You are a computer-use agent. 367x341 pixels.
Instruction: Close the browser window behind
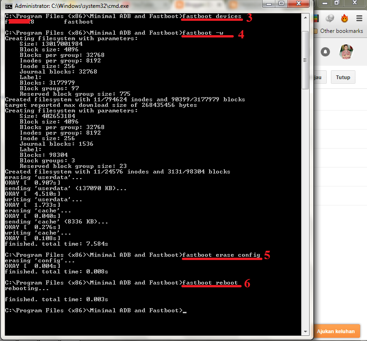(355, 3)
